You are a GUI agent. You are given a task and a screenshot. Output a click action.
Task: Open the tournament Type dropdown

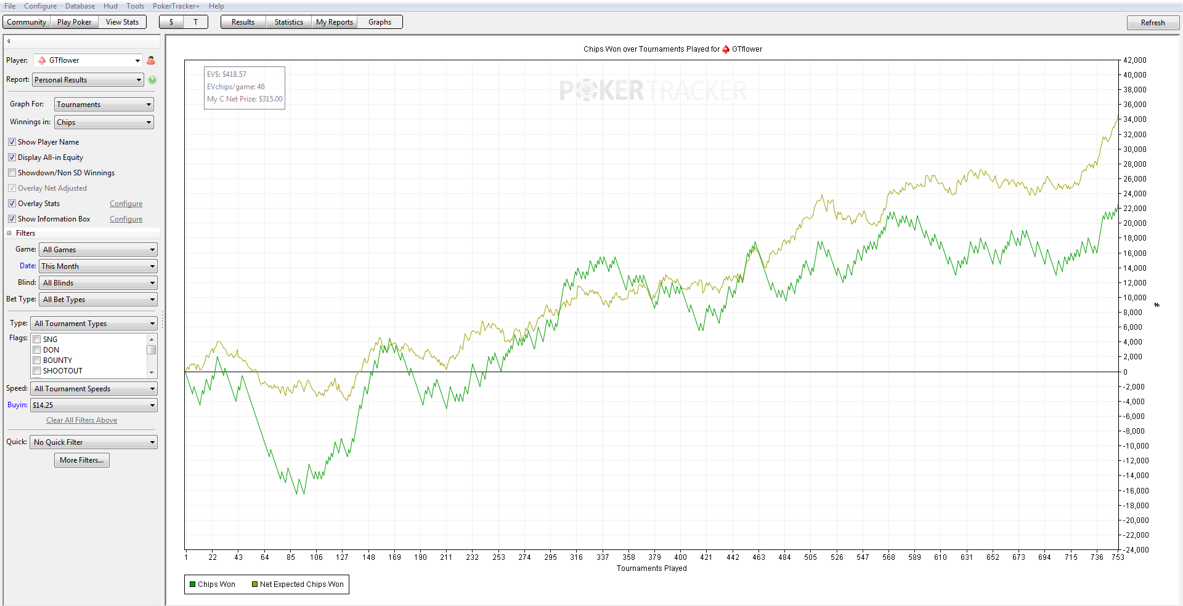click(x=94, y=324)
